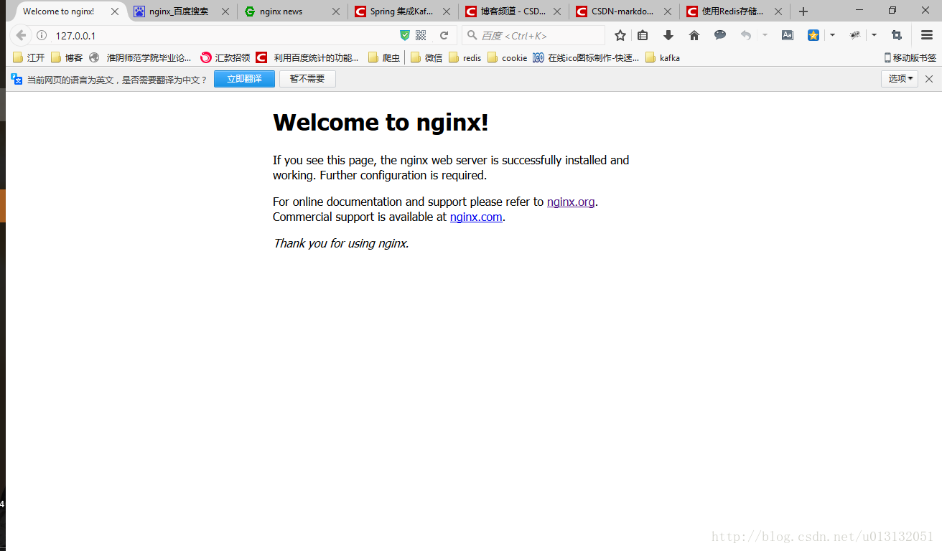Image resolution: width=942 pixels, height=551 pixels.
Task: Close the Welcome to nginx! tab
Action: pos(115,11)
